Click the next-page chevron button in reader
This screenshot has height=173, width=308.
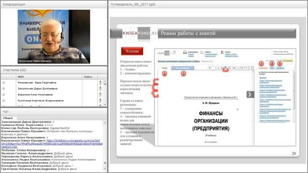click(x=250, y=94)
